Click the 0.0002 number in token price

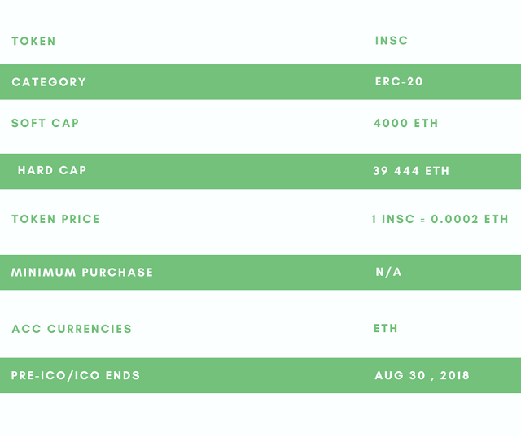[x=454, y=219]
